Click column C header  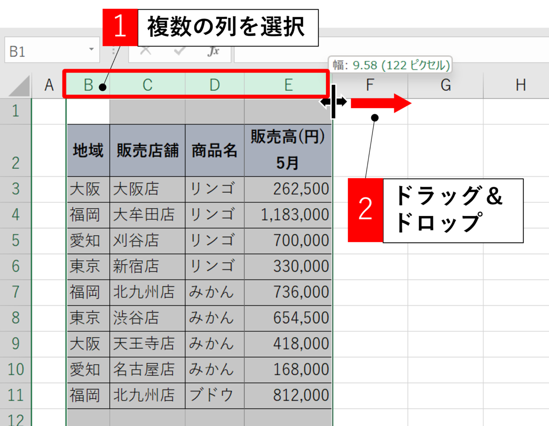pos(147,85)
